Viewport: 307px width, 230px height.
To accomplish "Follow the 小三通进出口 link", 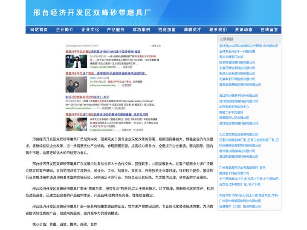I will tap(249, 179).
